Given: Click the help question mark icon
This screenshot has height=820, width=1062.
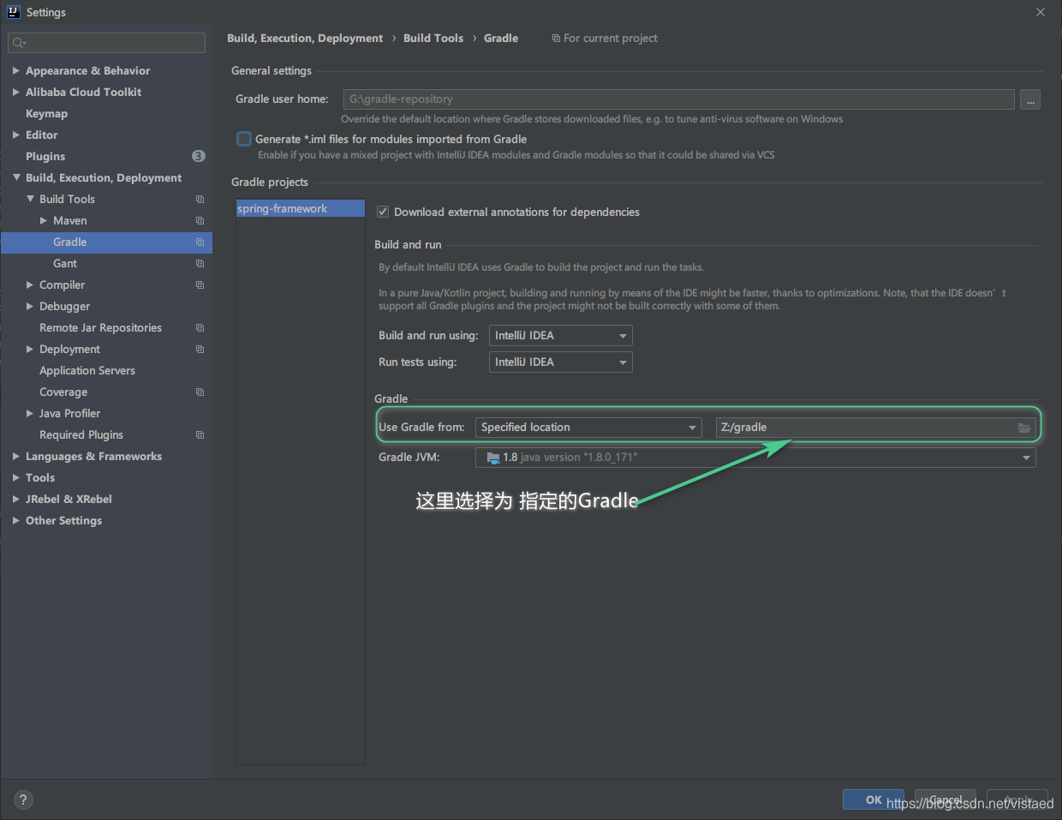Looking at the screenshot, I should [x=22, y=799].
